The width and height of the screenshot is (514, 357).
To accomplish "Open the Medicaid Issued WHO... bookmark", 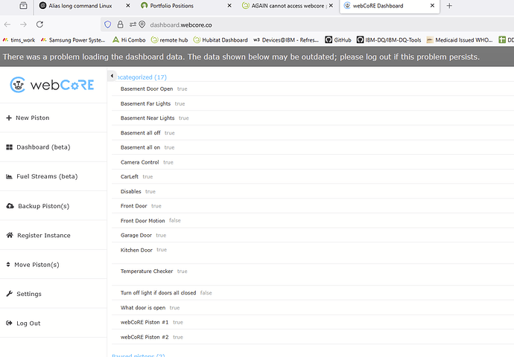I will coord(460,40).
